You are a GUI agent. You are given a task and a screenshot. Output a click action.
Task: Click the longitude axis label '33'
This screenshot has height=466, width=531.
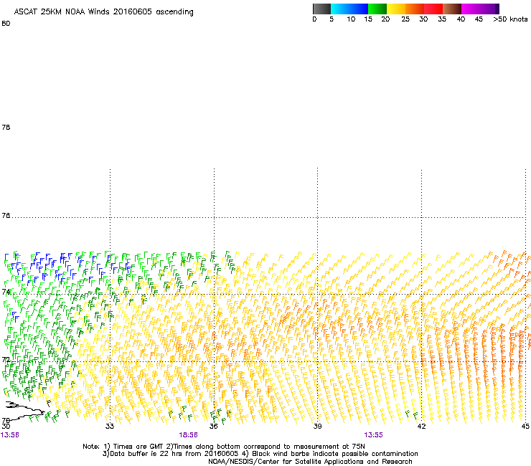click(x=109, y=426)
